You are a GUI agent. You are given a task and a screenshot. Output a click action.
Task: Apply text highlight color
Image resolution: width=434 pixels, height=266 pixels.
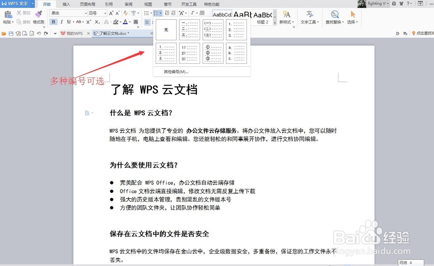[x=116, y=22]
